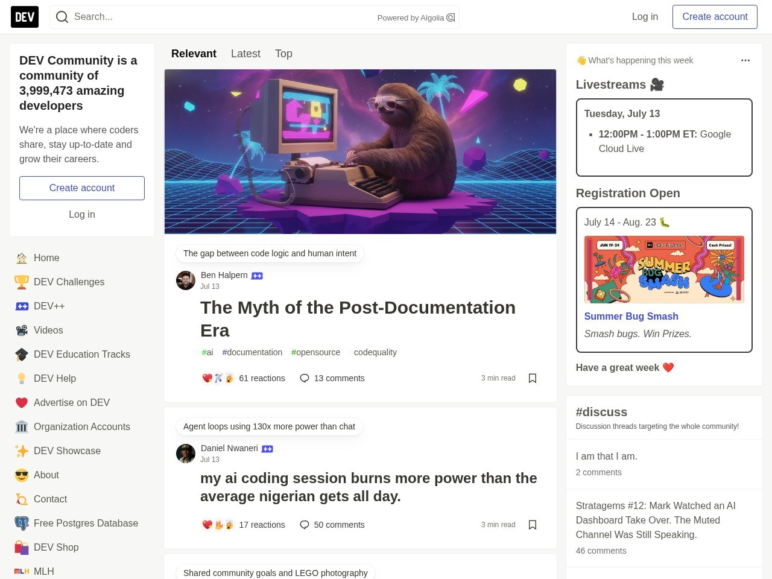This screenshot has width=772, height=579.
Task: Click the Algolia logo icon
Action: 451,17
